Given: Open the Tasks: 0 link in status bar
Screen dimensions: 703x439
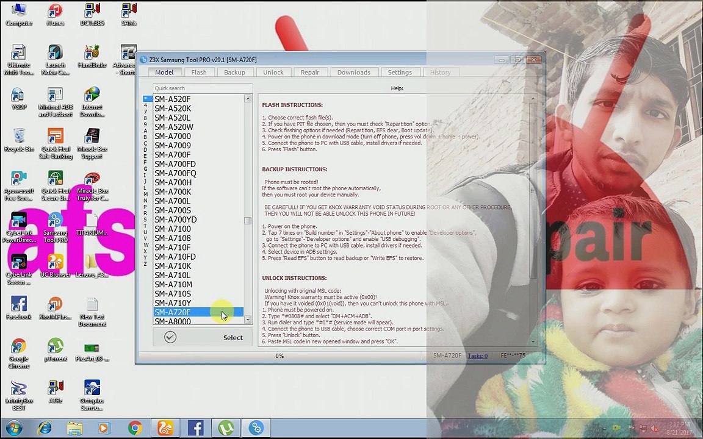Looking at the screenshot, I should tap(477, 355).
